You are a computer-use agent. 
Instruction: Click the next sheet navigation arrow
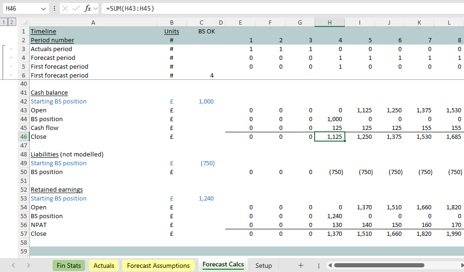(28, 265)
